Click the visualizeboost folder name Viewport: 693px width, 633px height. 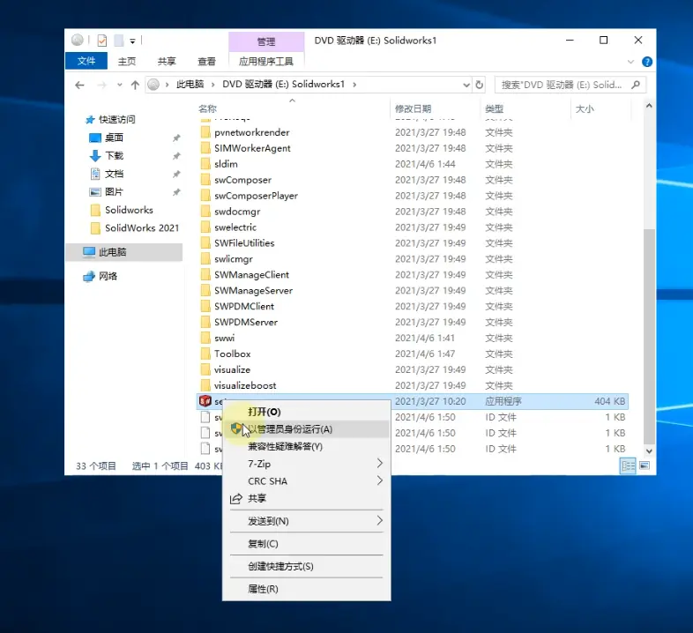click(245, 385)
